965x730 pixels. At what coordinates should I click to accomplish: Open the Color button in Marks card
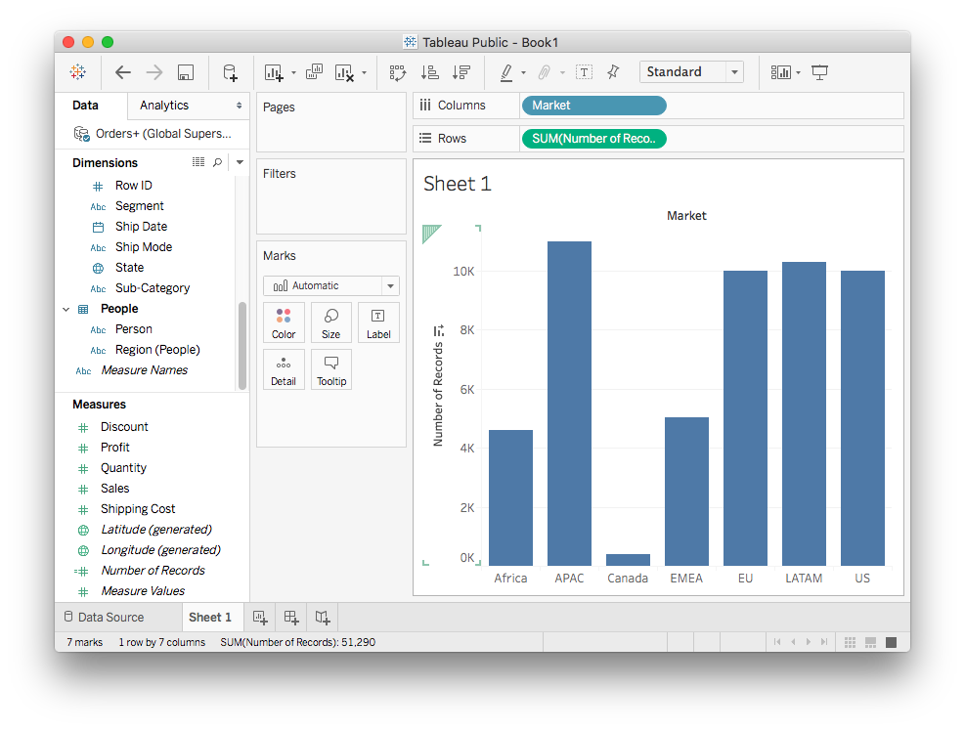tap(284, 322)
